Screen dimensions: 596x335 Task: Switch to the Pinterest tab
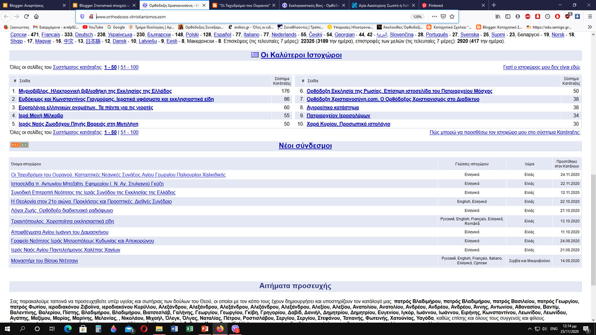click(x=452, y=5)
